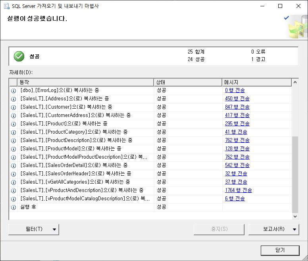This screenshot has width=308, height=261.
Task: Click the '25 합계' summary text
Action: coord(196,52)
